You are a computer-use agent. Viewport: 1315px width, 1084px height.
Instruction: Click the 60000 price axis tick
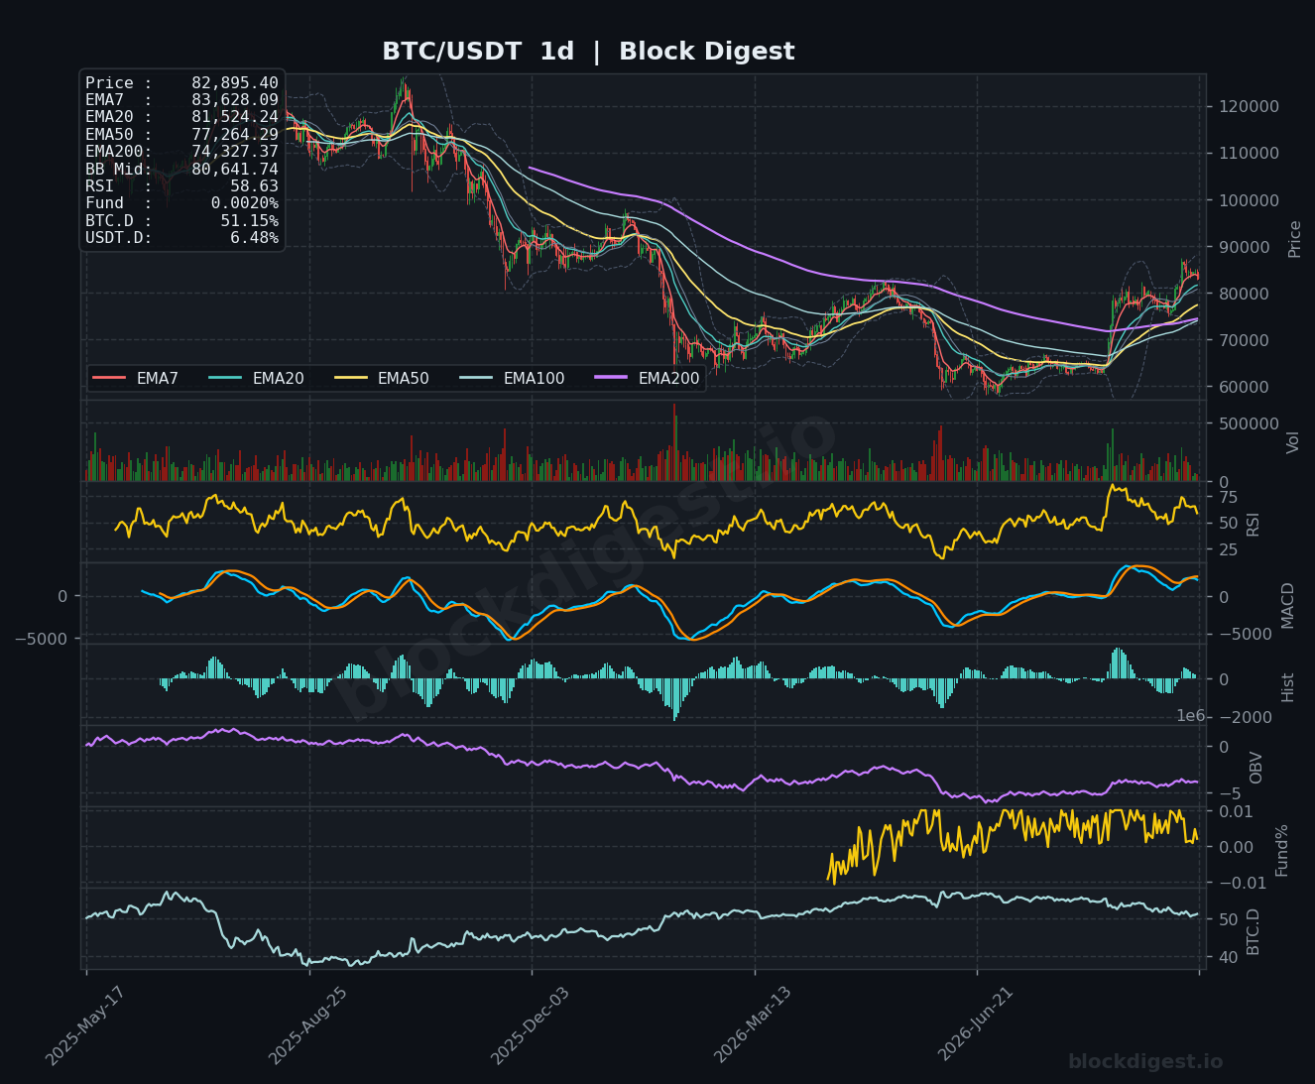pyautogui.click(x=1244, y=387)
